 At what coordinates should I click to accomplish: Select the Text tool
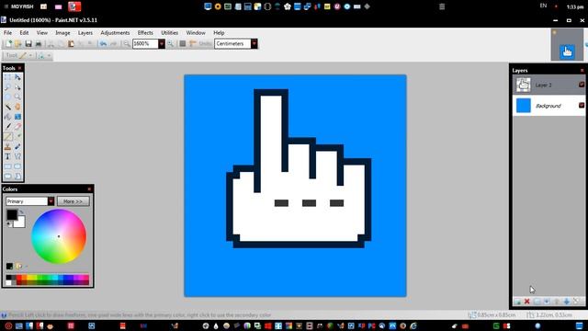tap(7, 156)
